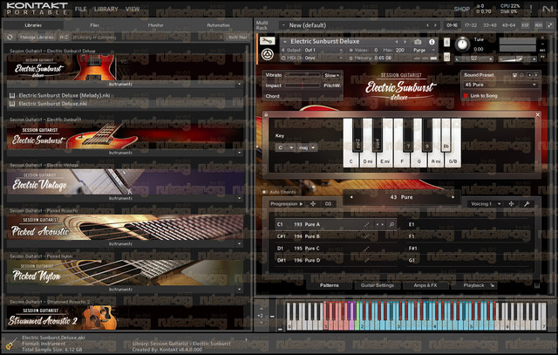Click previous multi arrow next to New (default)

427,25
